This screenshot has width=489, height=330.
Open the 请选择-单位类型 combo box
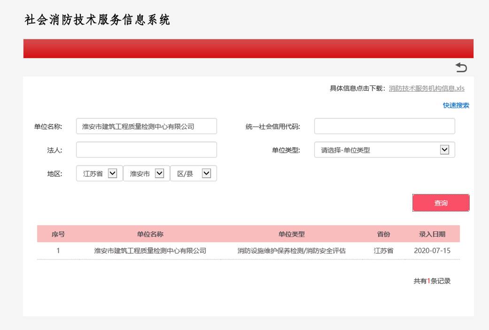(384, 149)
